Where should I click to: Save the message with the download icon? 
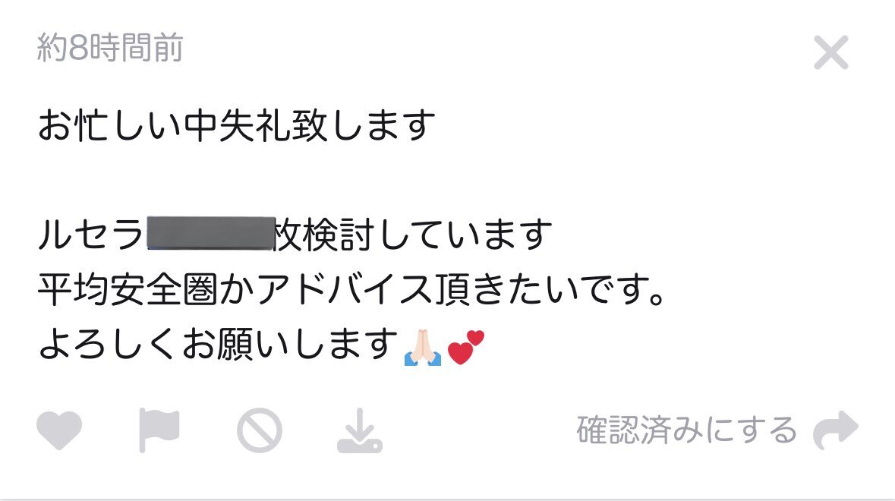coord(360,431)
